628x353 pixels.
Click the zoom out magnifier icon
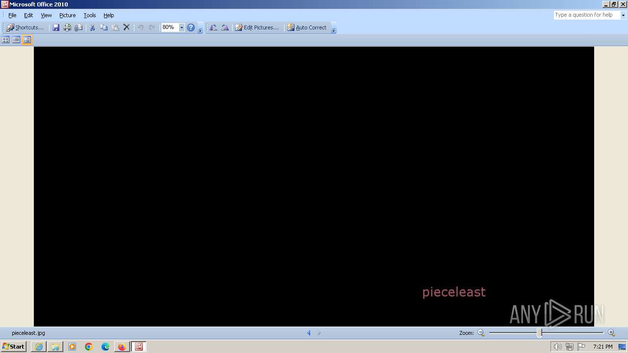[x=481, y=333]
